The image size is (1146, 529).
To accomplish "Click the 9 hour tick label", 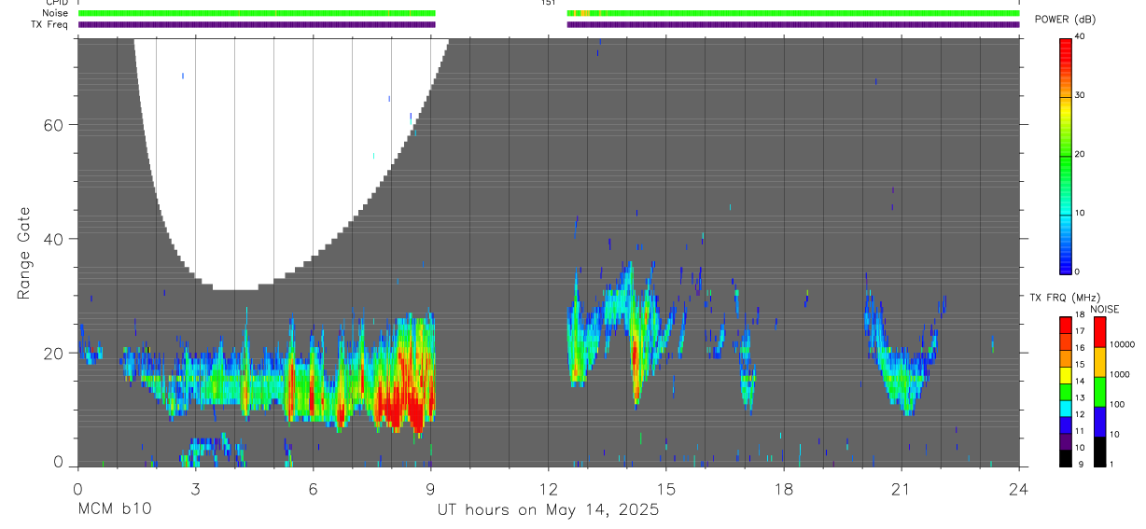I will tap(430, 489).
